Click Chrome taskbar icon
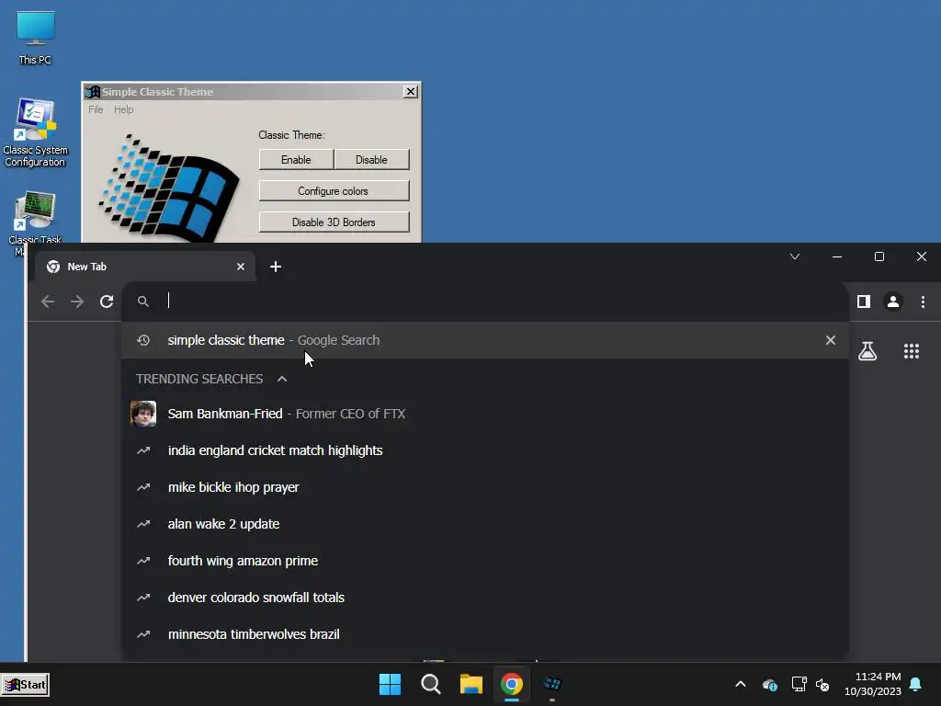 point(512,684)
